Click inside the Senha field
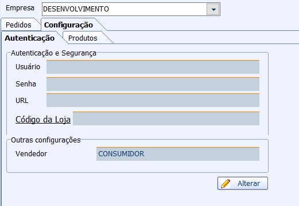The width and height of the screenshot is (299, 206). 153,84
